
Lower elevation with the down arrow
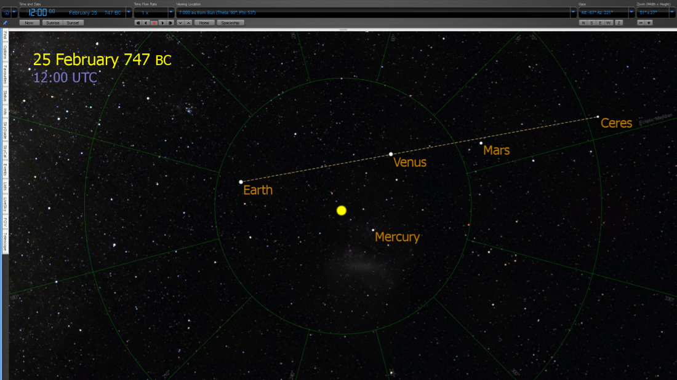coord(180,23)
